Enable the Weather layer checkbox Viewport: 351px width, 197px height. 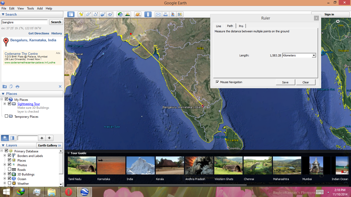[x=10, y=183]
